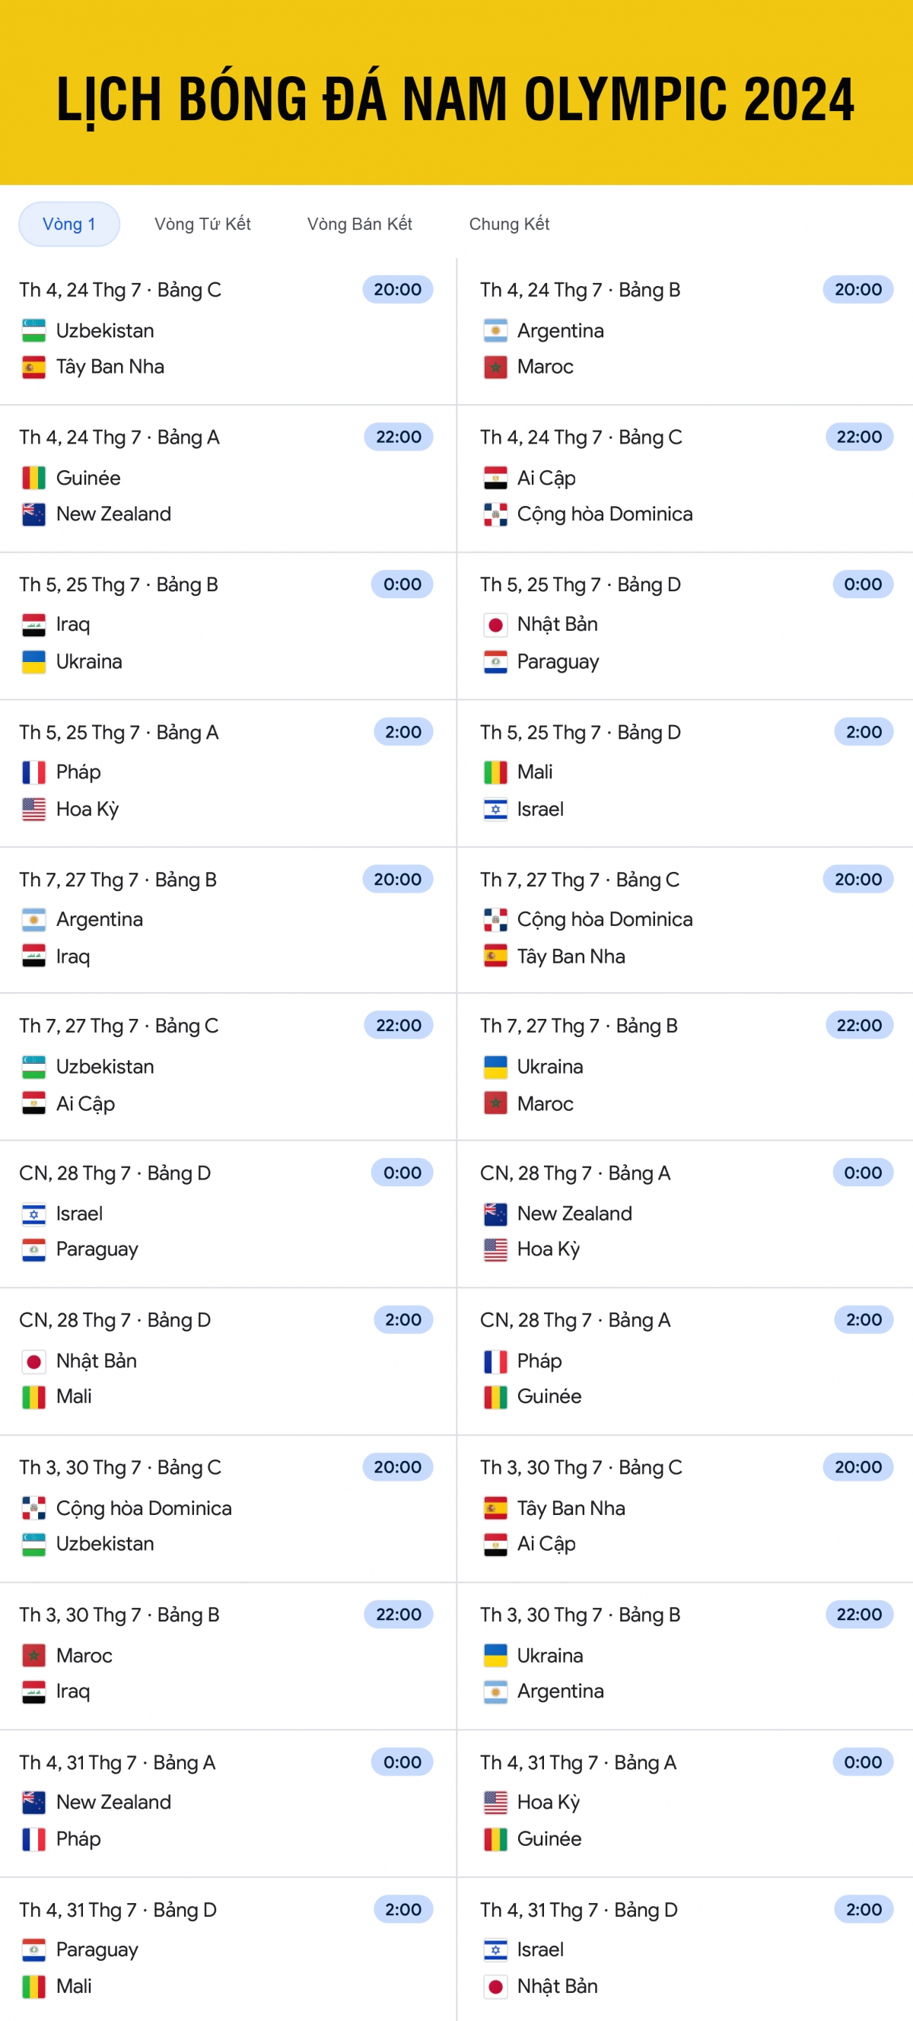Image resolution: width=913 pixels, height=2021 pixels.
Task: Click Japan flag in Nhật Bản–Paraguay match
Action: coord(495,625)
